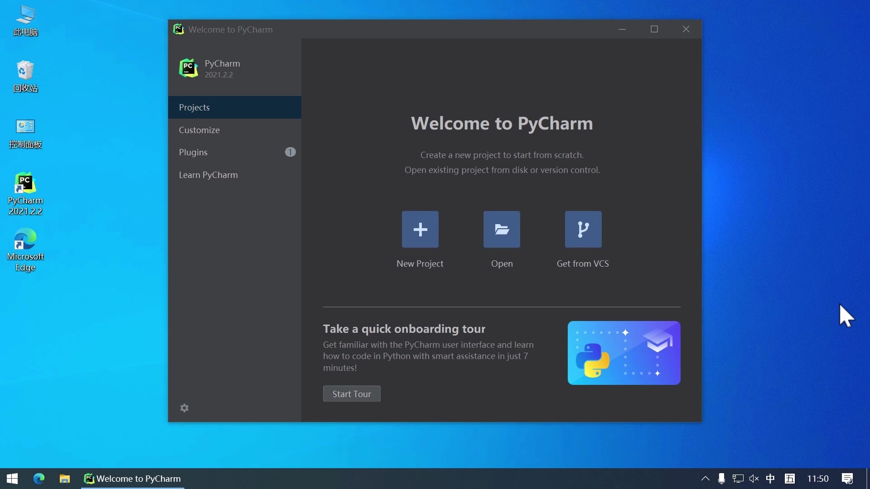The height and width of the screenshot is (489, 870).
Task: Switch to the Customize section
Action: [x=199, y=130]
